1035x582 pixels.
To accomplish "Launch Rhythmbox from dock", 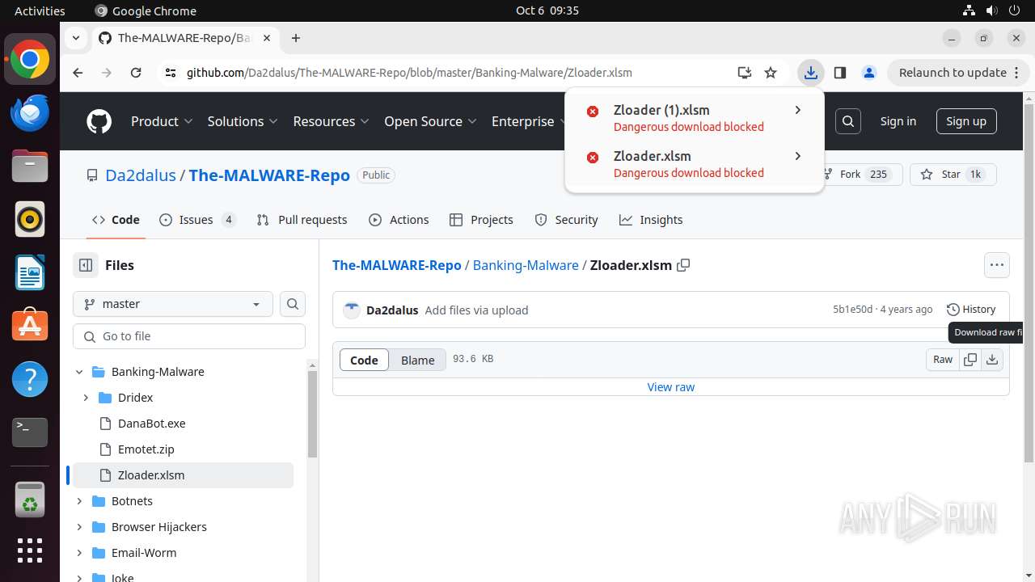I will [30, 219].
